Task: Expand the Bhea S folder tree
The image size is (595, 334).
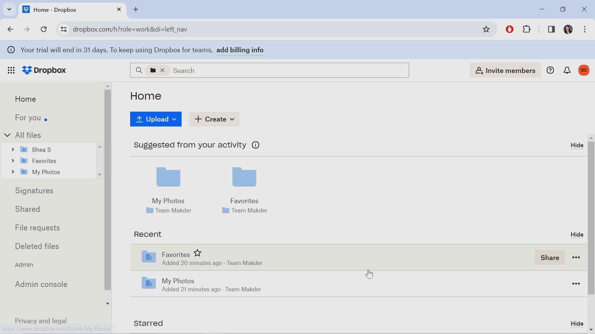Action: click(x=13, y=150)
